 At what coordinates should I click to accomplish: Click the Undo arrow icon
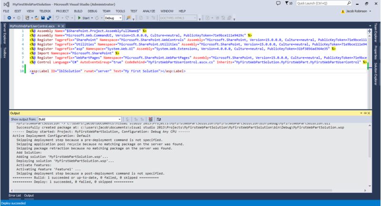tap(57, 18)
